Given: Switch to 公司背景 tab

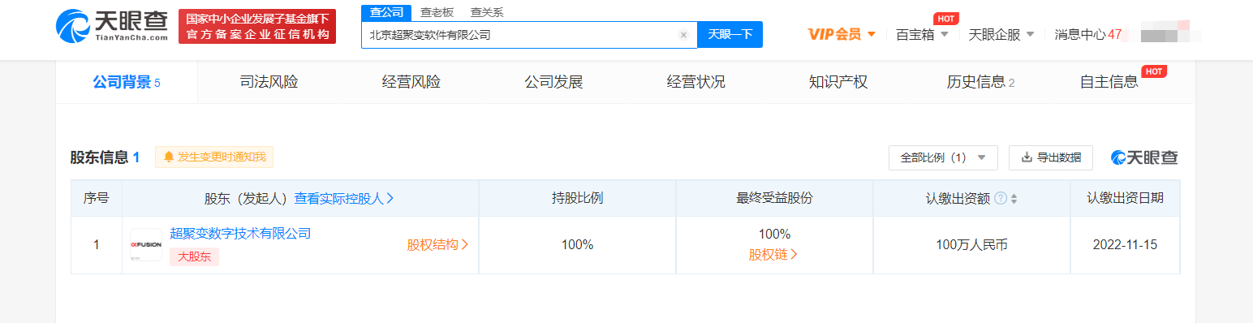Looking at the screenshot, I should (x=127, y=82).
